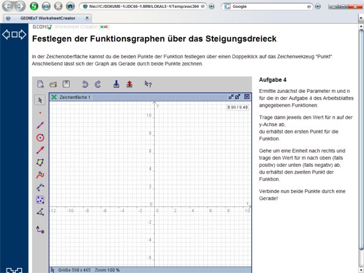Select the arrow pointer tool

click(40, 100)
